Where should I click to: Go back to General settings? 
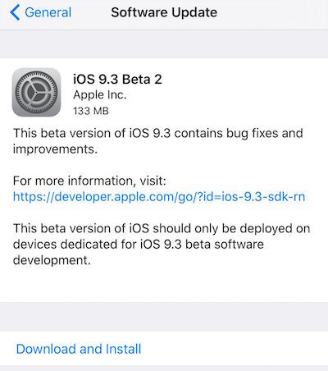41,12
